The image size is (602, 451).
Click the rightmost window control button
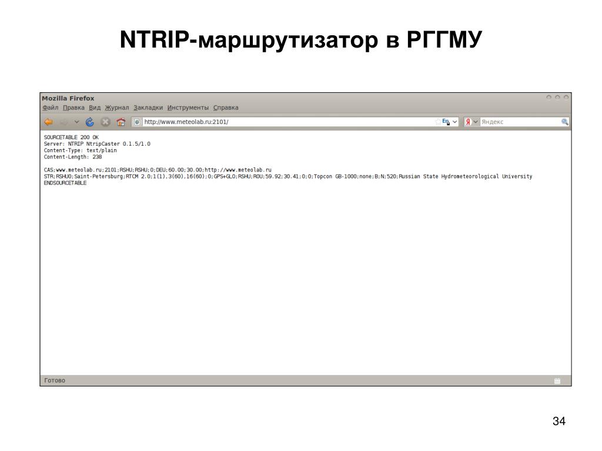566,97
